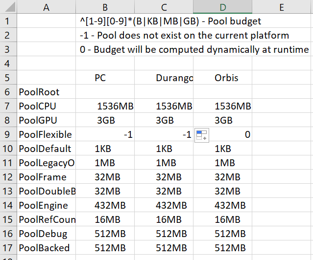Select Durango value 32MB for PoolDoubleB
The image size is (313, 260).
click(x=164, y=191)
